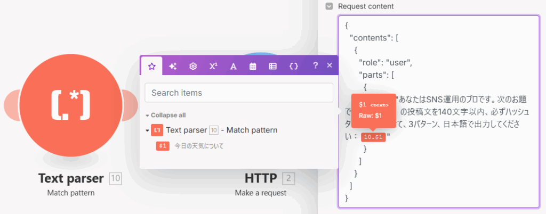Switch to text functions tab

coord(233,66)
